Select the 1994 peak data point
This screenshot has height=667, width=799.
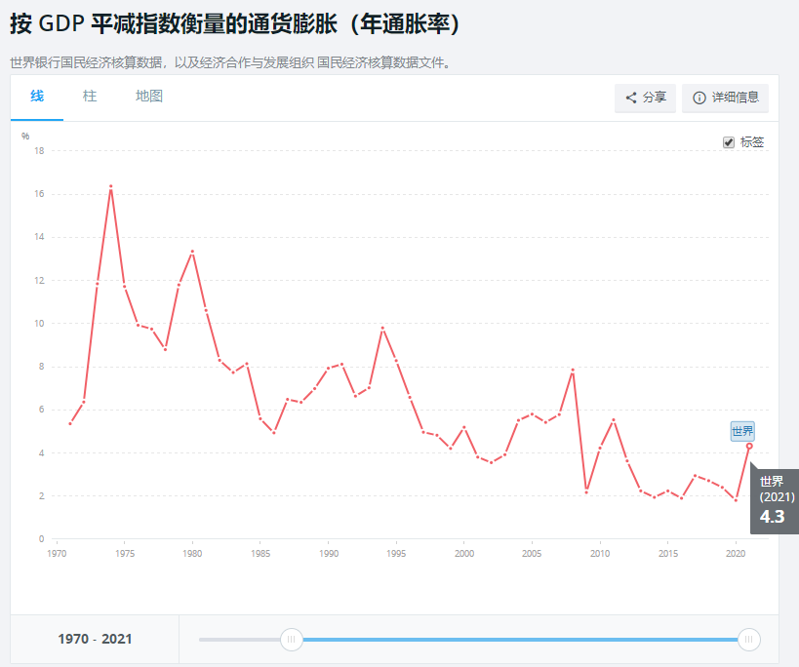pos(382,328)
